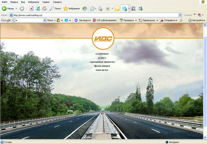Click the blue chat bubble icon
Image resolution: width=207 pixels, height=144 pixels.
(x=66, y=20)
